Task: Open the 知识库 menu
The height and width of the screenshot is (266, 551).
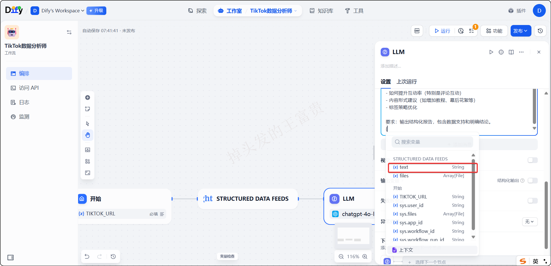Action: [x=321, y=11]
